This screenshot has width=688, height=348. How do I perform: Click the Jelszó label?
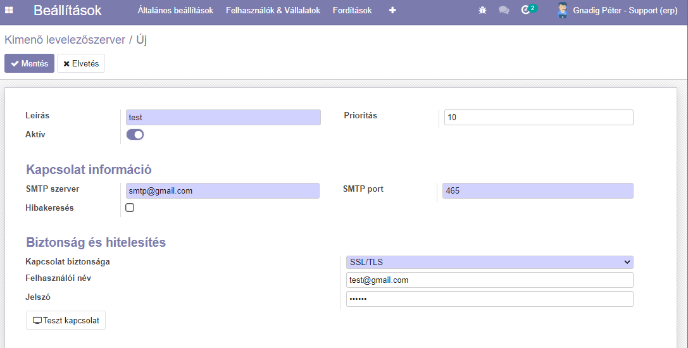[38, 297]
